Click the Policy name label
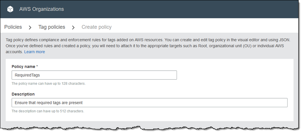Viewport: 302px width, 133px height. click(23, 67)
